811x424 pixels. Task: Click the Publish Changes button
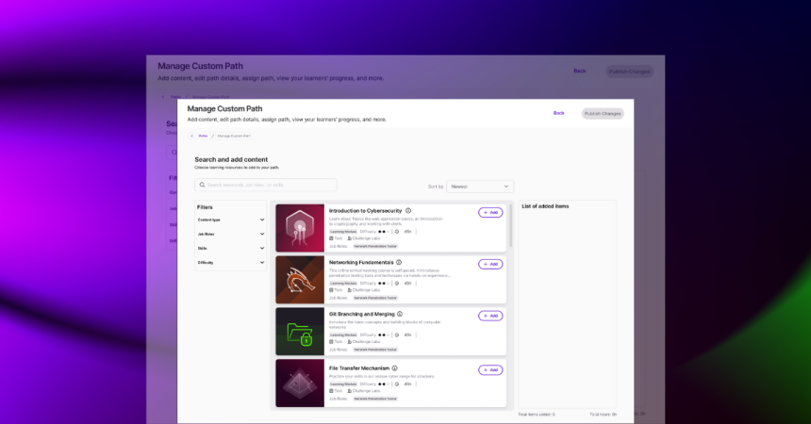[x=603, y=113]
